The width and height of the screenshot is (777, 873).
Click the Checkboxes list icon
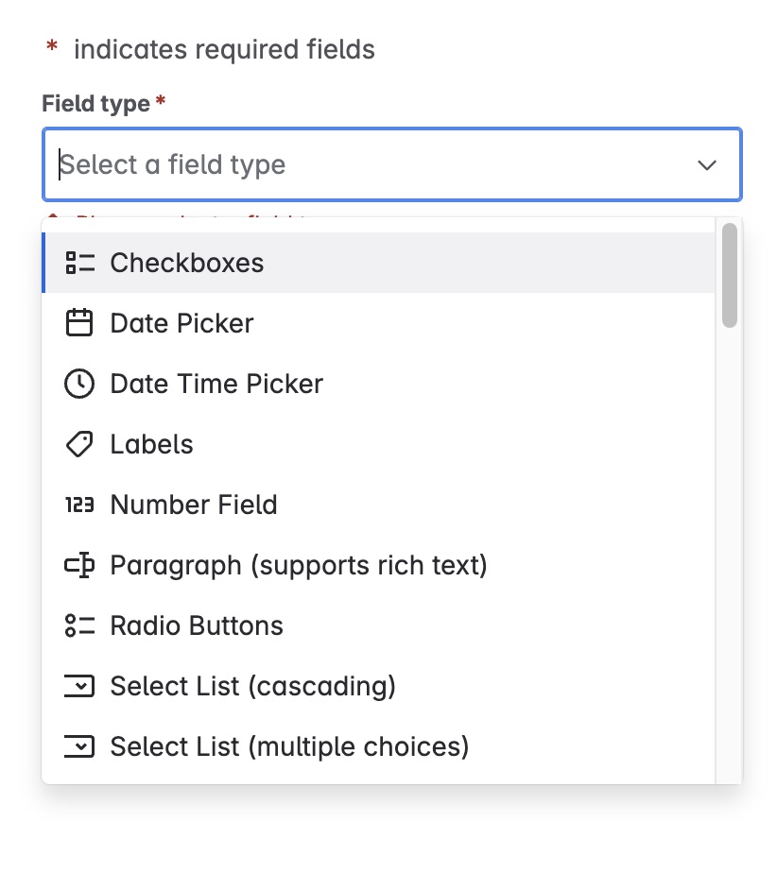79,263
